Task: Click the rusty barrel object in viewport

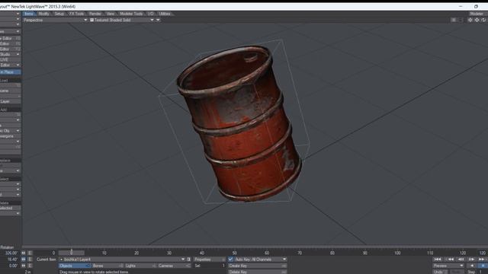Action: 239,124
